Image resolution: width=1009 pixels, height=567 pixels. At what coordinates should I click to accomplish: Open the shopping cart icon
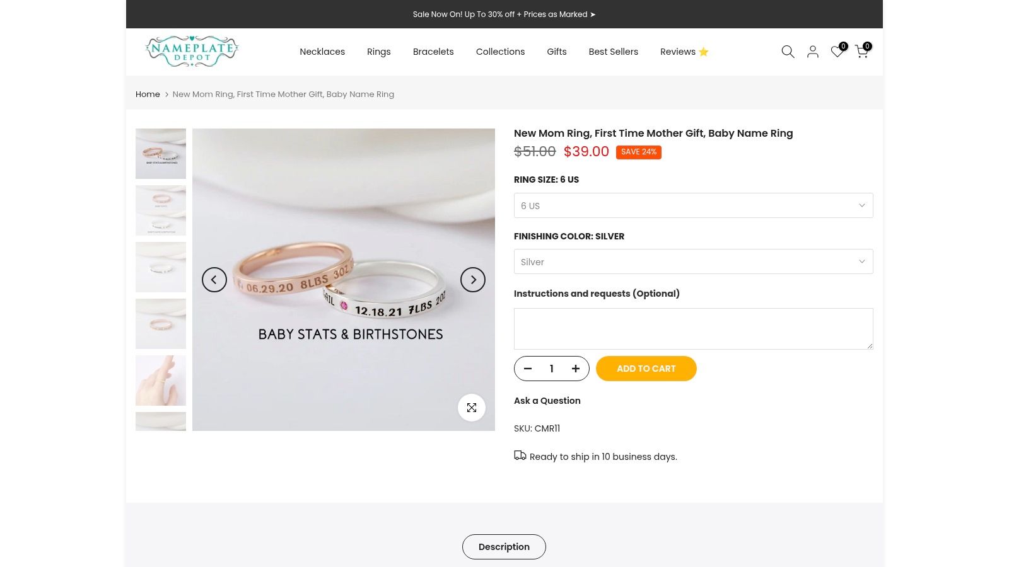point(862,52)
